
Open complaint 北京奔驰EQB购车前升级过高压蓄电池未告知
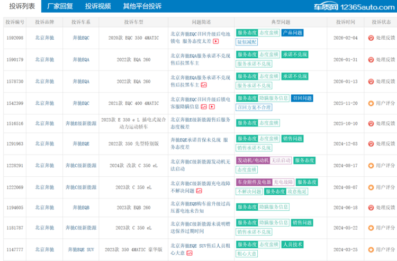200,207
